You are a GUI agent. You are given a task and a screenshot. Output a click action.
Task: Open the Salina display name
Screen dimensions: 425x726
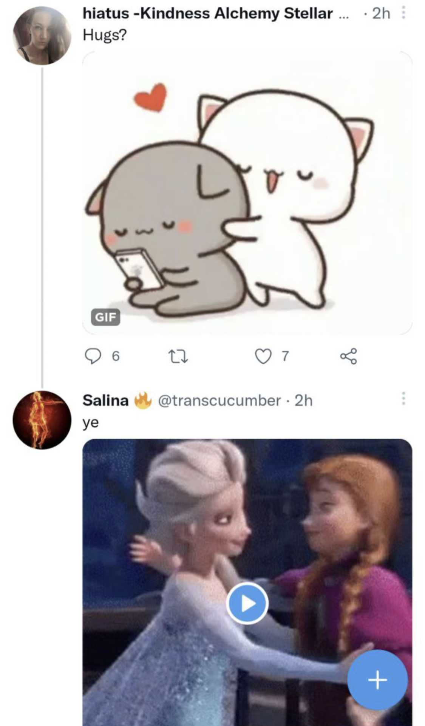[x=105, y=400]
